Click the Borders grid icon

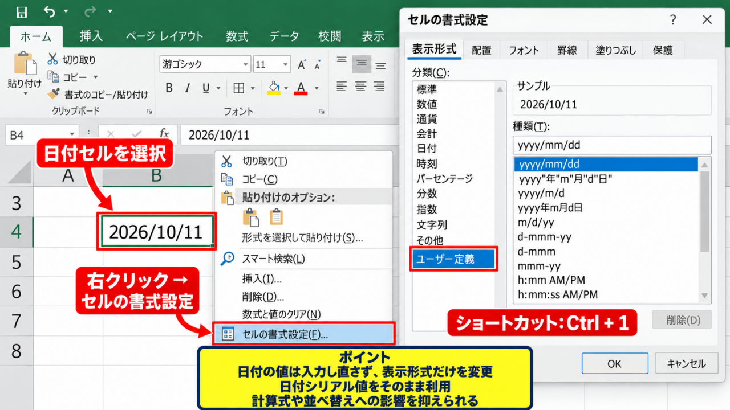point(238,88)
